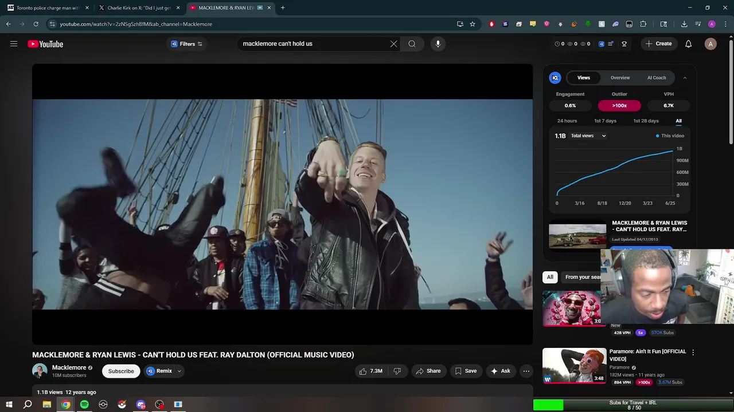Open the media controls icon in Chrome toolbar
The width and height of the screenshot is (734, 412).
698,24
